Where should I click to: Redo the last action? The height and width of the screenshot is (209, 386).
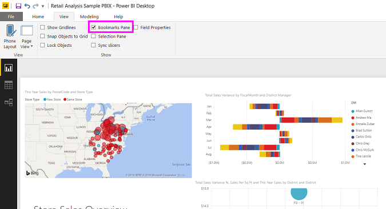[35, 6]
